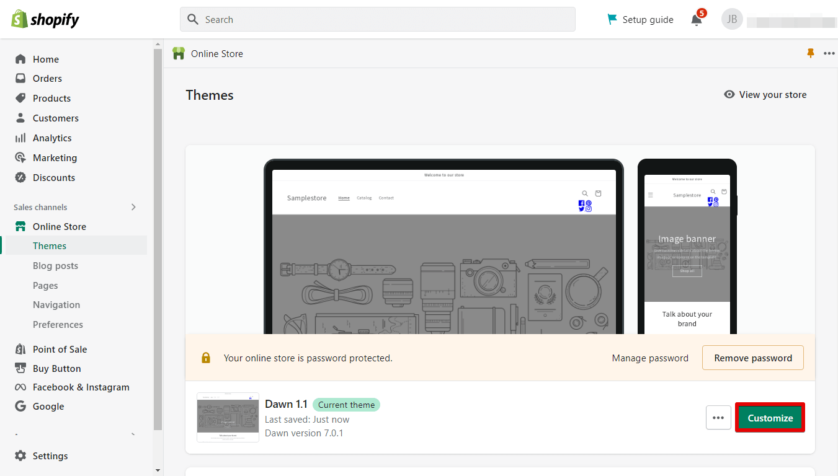Customize the Dawn 1.1 theme
Screen dimensions: 838x476
point(770,418)
